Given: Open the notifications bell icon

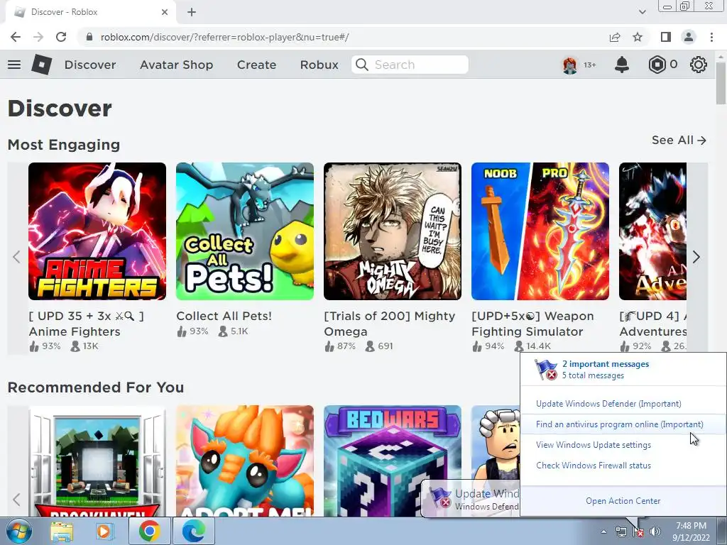Looking at the screenshot, I should tap(622, 65).
